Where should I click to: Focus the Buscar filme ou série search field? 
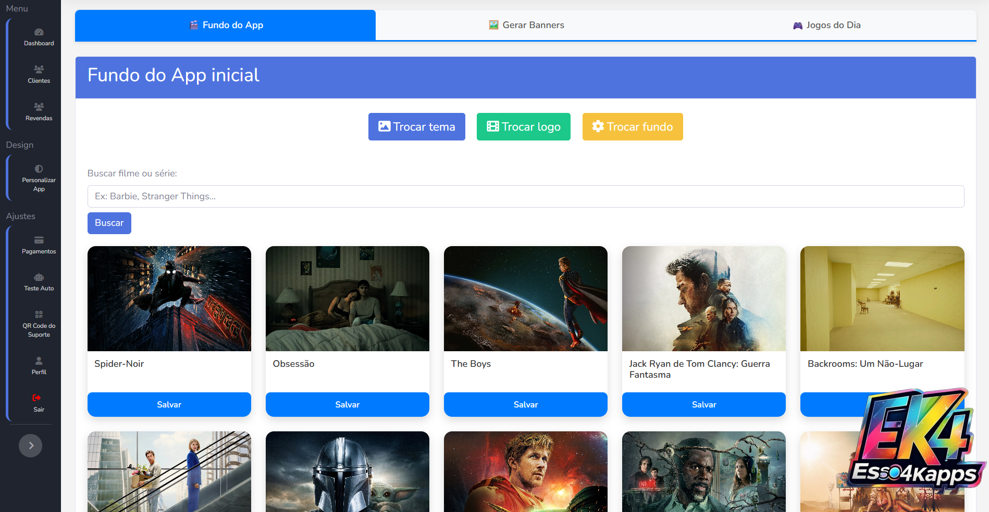point(525,196)
